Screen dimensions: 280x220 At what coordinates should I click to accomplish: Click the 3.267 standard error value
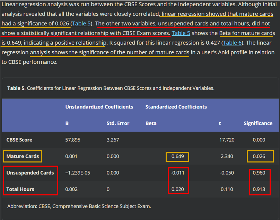(113, 140)
